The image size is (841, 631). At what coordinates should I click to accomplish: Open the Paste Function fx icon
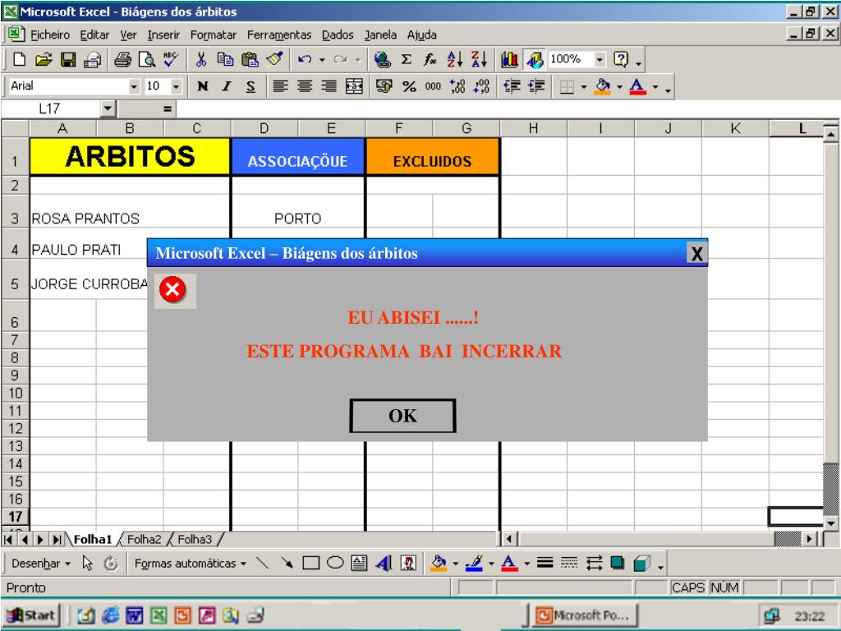[x=430, y=59]
